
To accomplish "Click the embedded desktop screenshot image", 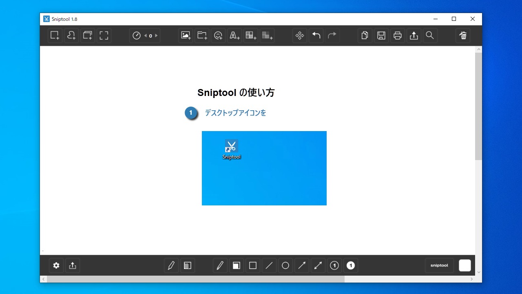I will (264, 168).
